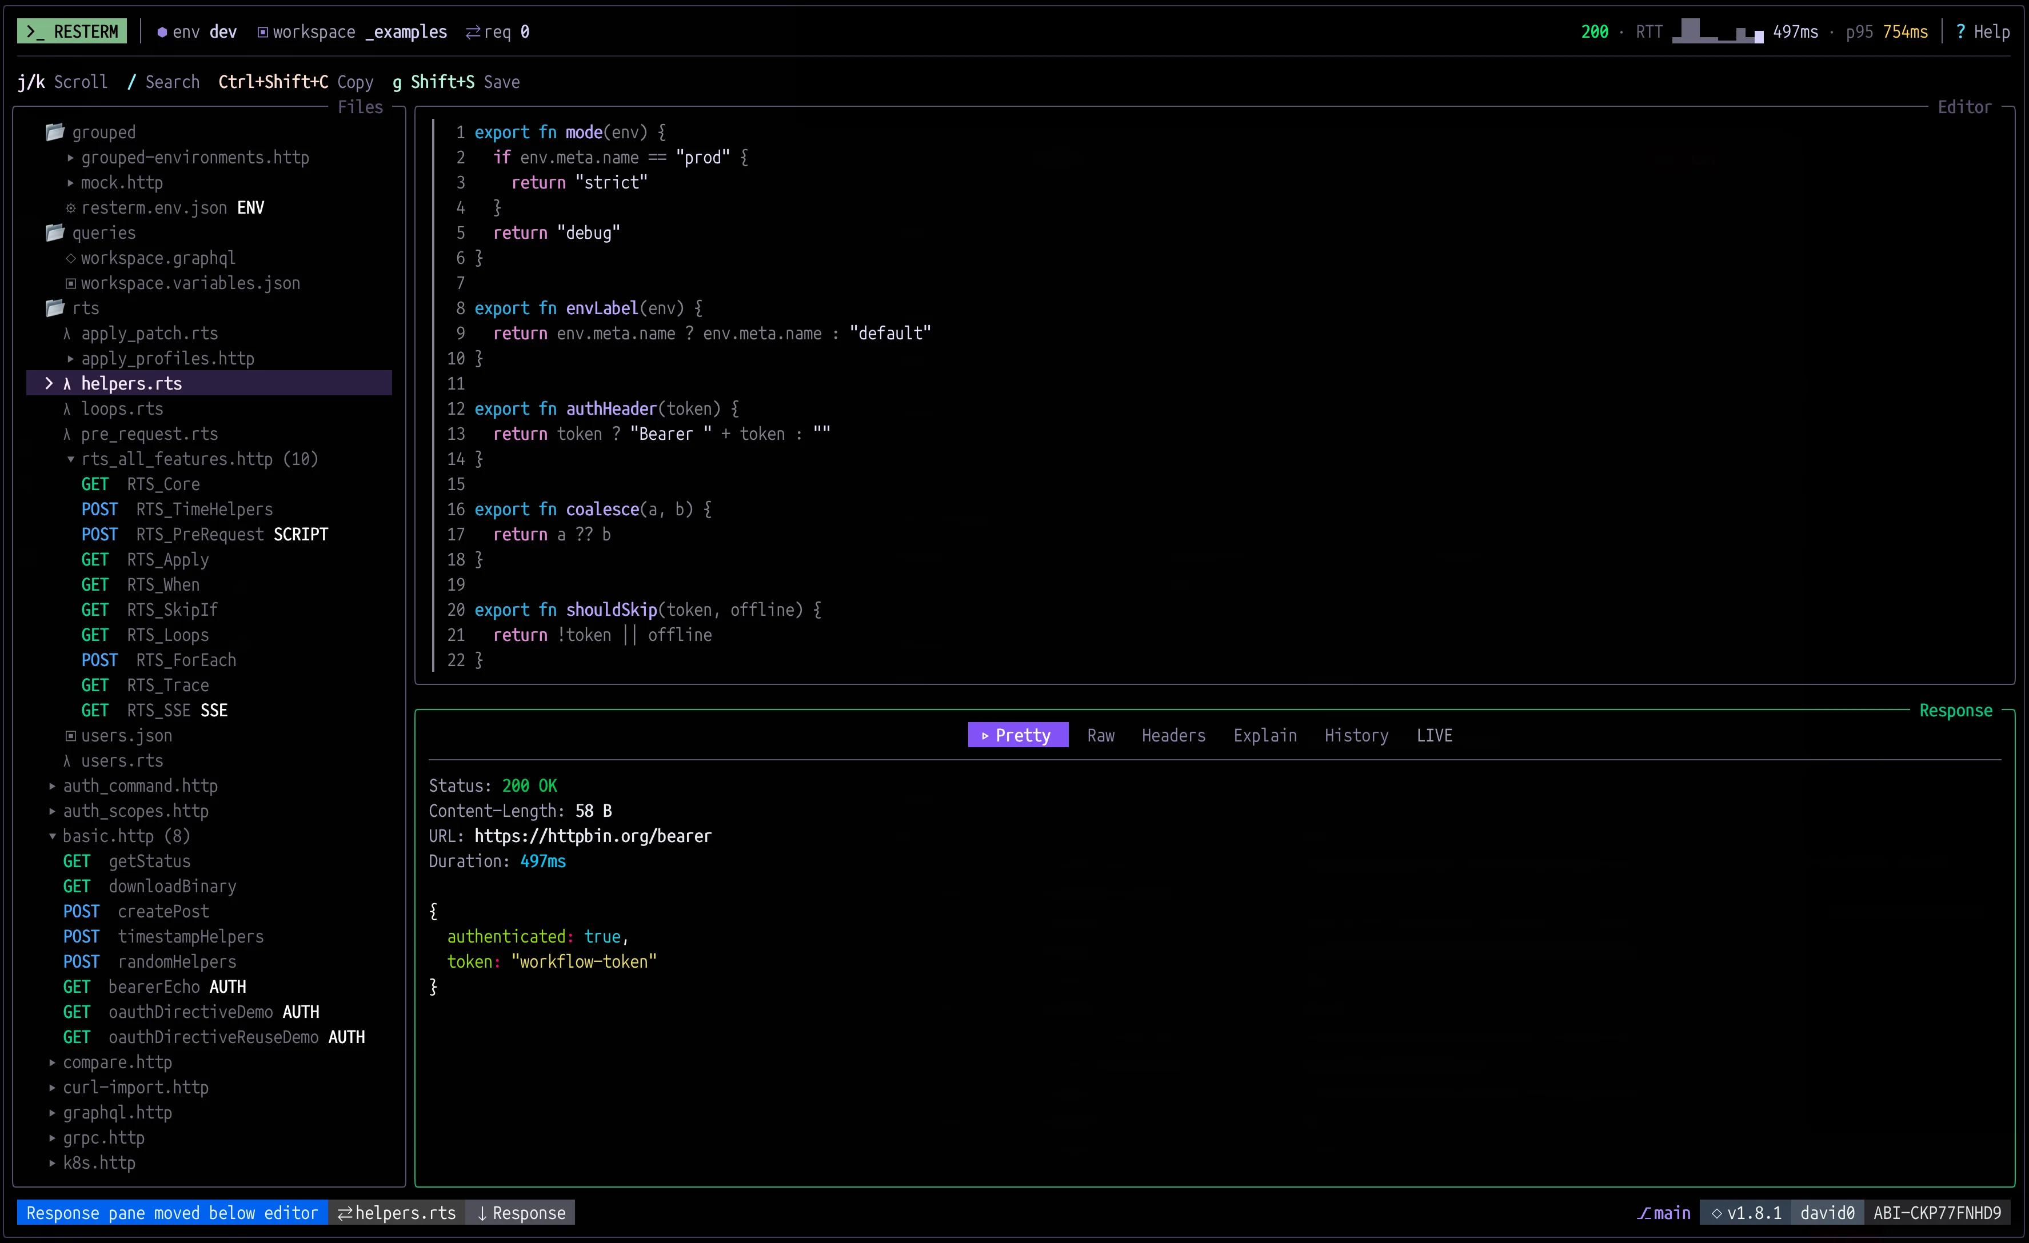This screenshot has height=1243, width=2029.
Task: Click the ABI-CKP77FNHD9 status item
Action: coord(1938,1213)
